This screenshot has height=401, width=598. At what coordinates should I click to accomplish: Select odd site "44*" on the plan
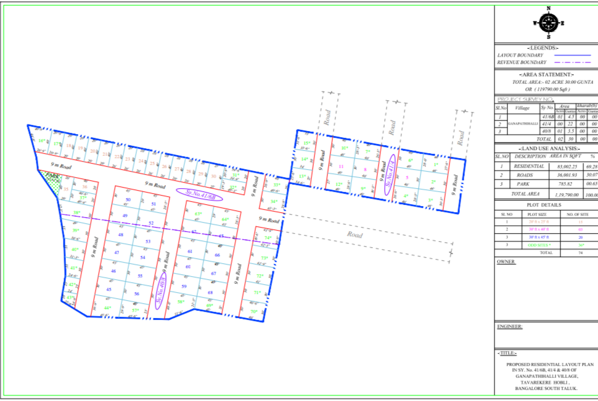(x=107, y=308)
